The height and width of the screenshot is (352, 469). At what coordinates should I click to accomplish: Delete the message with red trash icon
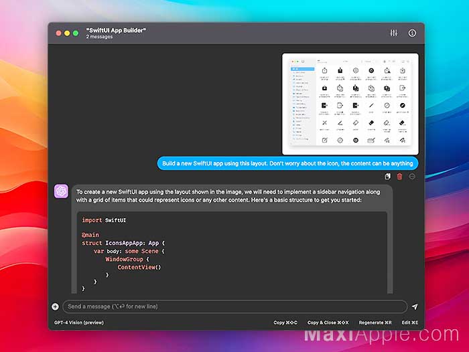click(x=399, y=176)
